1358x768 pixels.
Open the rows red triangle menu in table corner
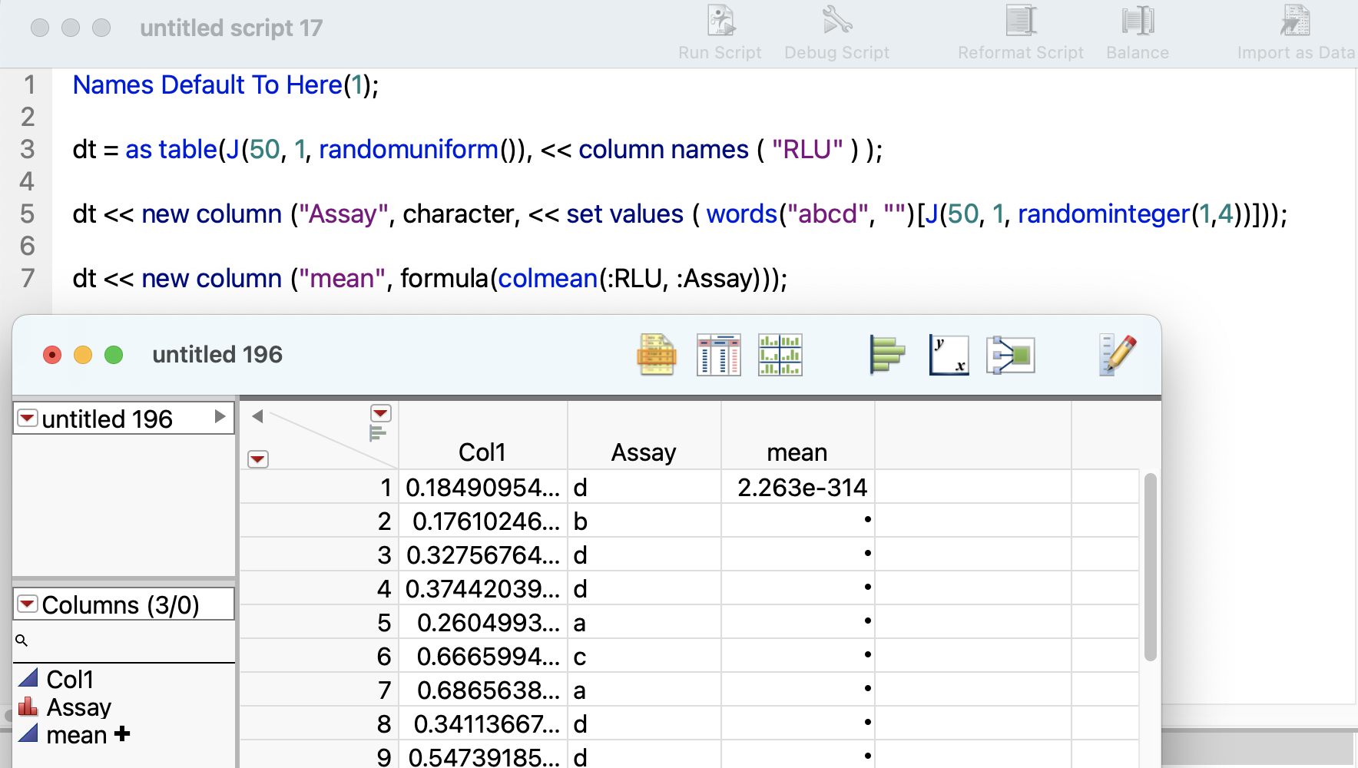point(258,459)
